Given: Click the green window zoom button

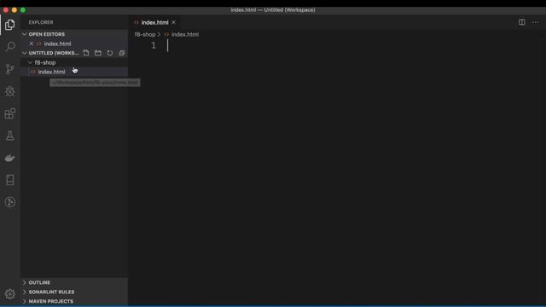Looking at the screenshot, I should click(23, 10).
